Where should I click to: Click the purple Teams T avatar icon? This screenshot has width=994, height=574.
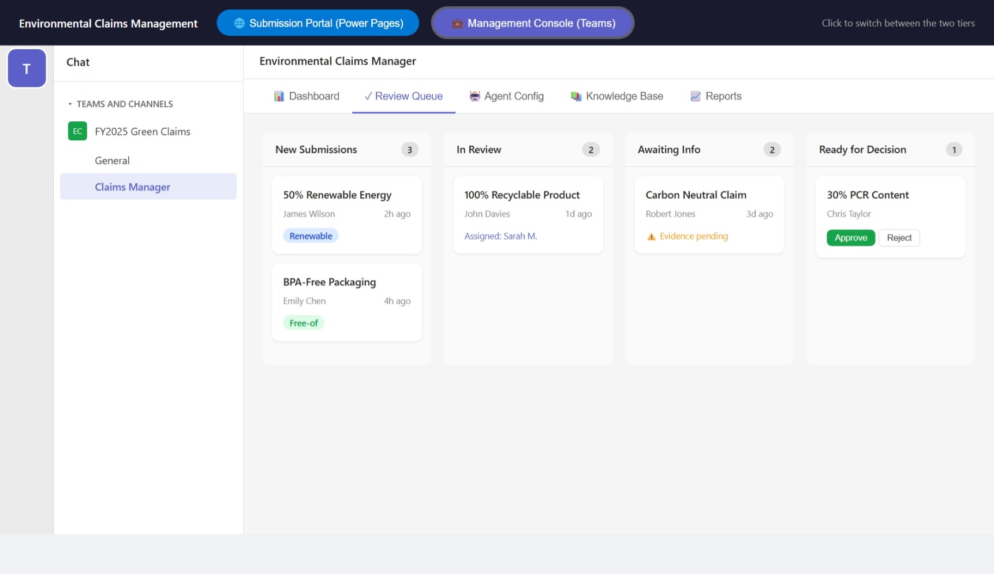27,69
